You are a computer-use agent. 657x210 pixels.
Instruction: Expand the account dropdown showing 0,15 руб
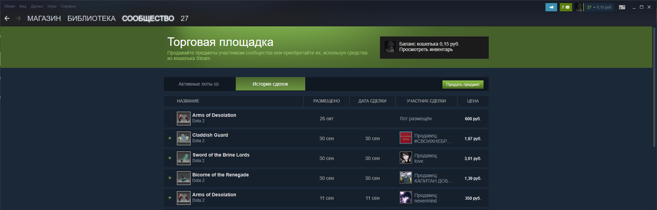pyautogui.click(x=599, y=7)
